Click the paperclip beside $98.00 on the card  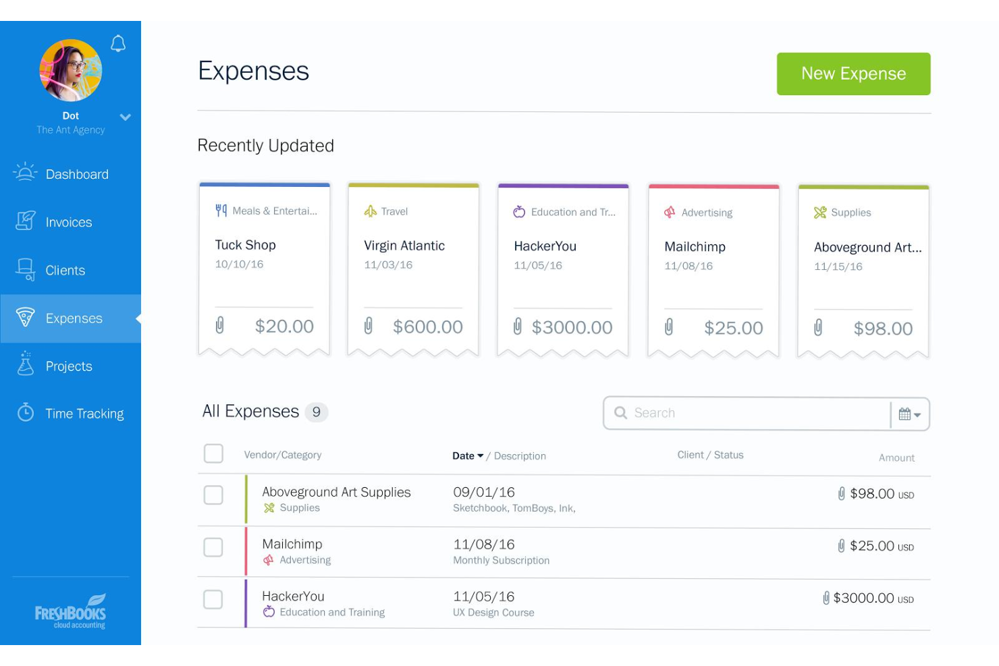[818, 328]
